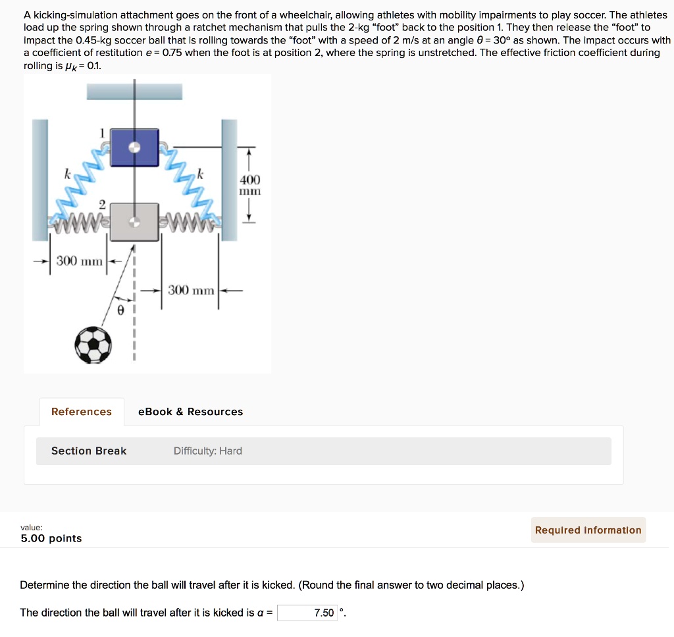The image size is (674, 637).
Task: Click the gray foot block at position 2
Action: (134, 221)
